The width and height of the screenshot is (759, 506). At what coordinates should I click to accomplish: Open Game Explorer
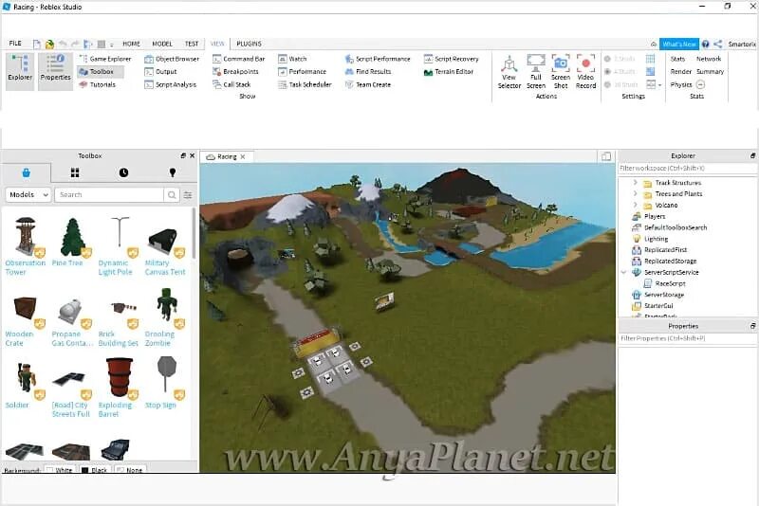[104, 59]
